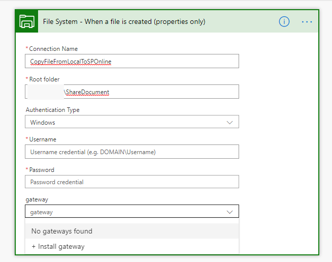Click the Authentication Type chevron arrow

[229, 123]
